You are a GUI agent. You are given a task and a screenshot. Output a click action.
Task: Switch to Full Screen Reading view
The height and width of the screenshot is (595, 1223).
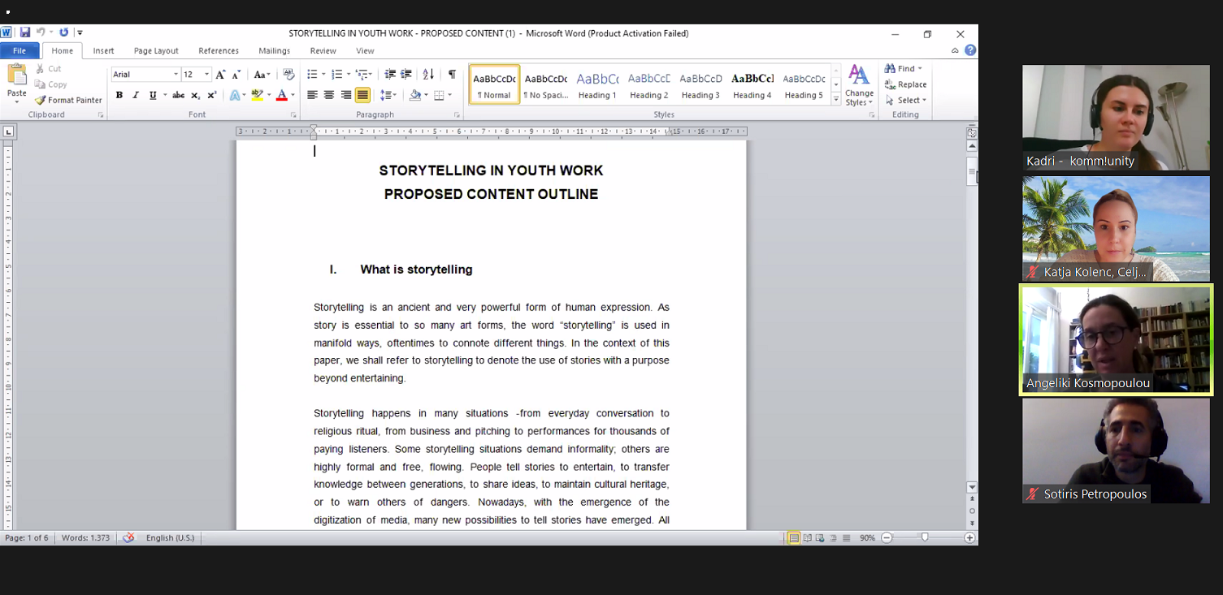pos(807,538)
